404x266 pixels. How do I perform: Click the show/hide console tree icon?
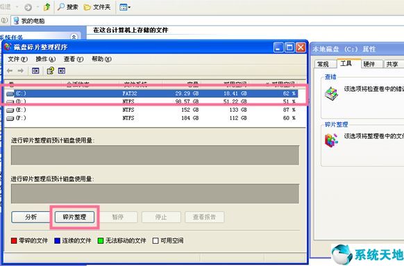tap(35, 71)
